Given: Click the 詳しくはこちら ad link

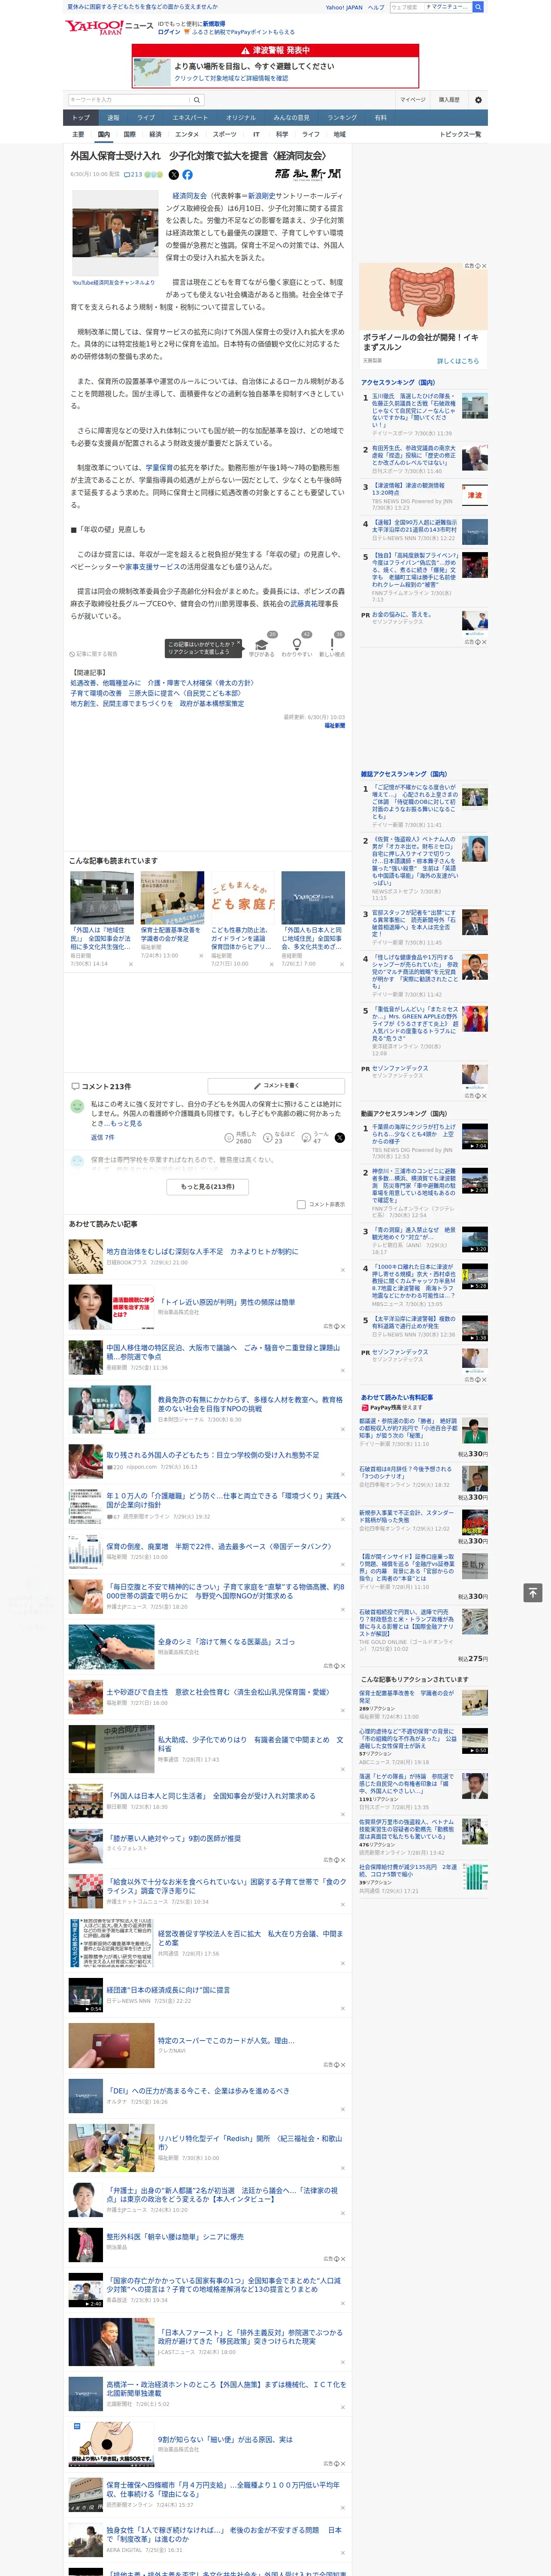Looking at the screenshot, I should [458, 361].
